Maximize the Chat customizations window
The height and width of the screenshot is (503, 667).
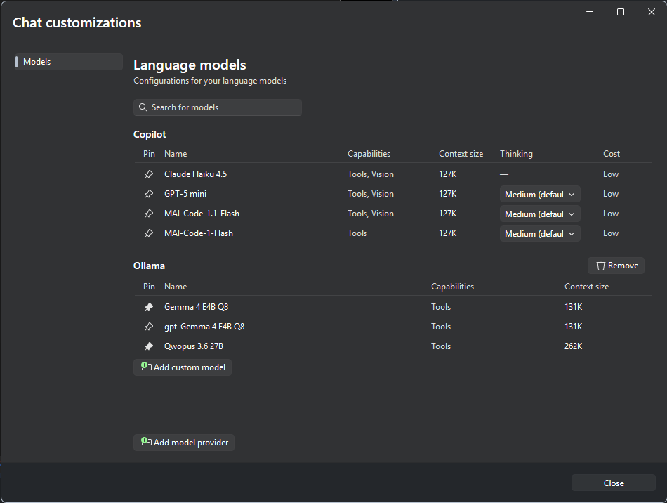click(x=620, y=12)
